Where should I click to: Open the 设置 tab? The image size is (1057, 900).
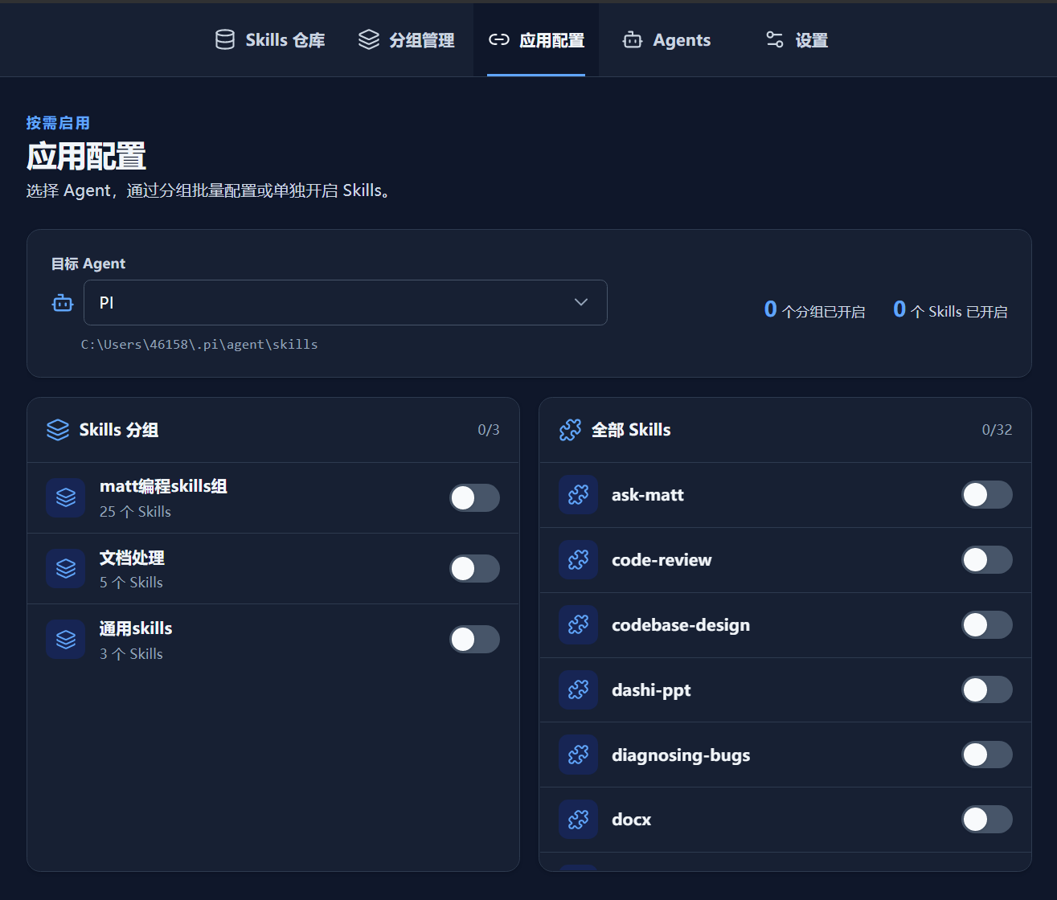[x=797, y=39]
